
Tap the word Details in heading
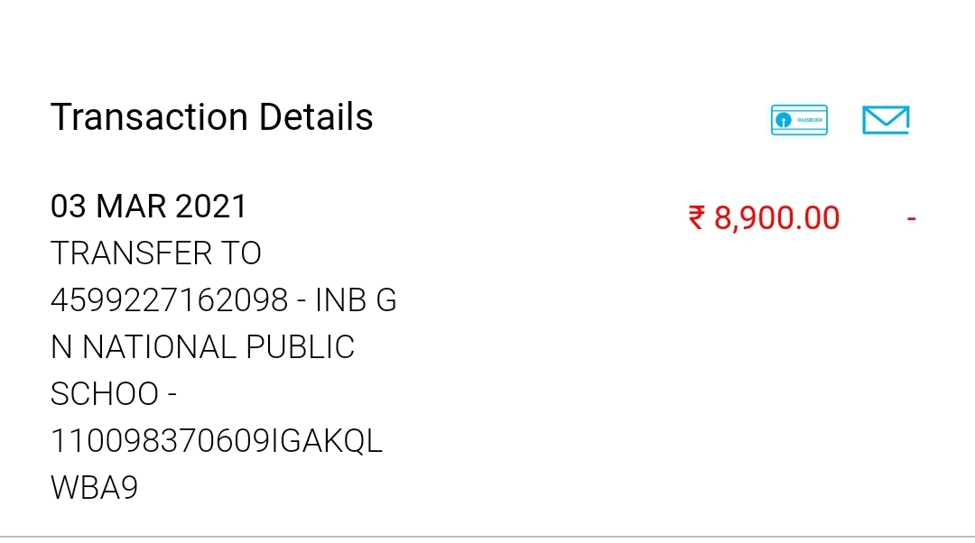click(316, 116)
